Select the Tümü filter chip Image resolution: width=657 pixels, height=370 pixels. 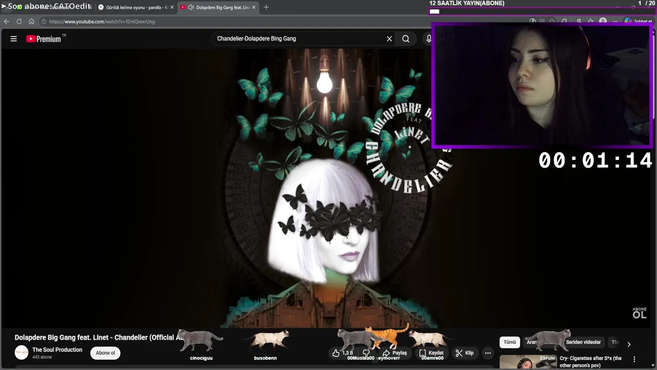click(x=510, y=342)
